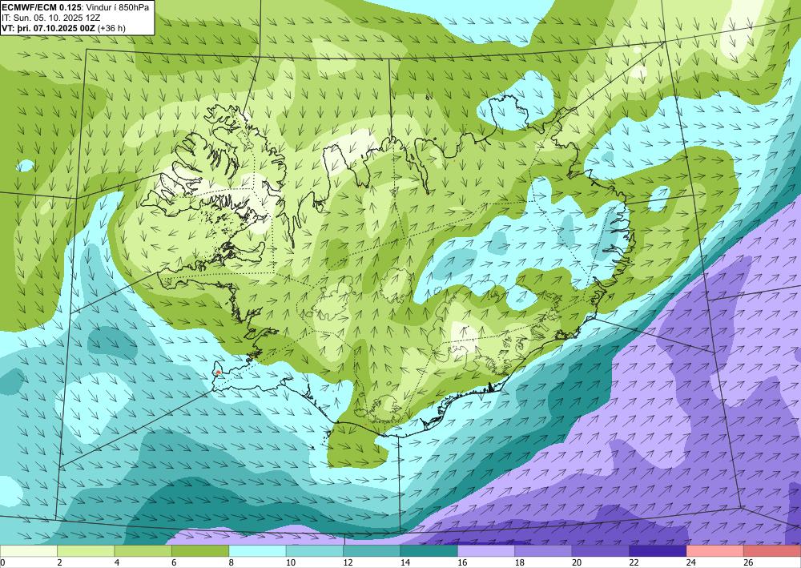Select the violet 20–22 legend swatch
Screen dimensions: 801x568
(x=601, y=551)
